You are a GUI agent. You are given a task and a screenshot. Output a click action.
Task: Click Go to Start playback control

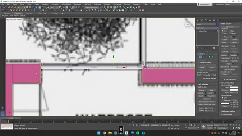(x=186, y=125)
